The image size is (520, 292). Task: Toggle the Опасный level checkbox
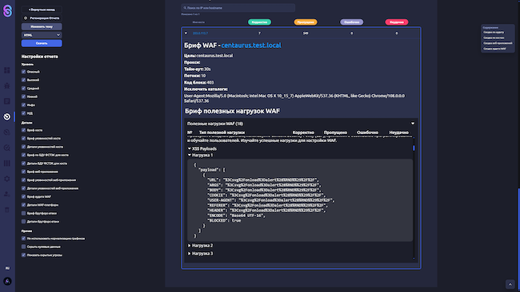23,72
